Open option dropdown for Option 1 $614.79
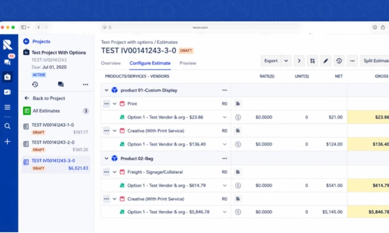389x233 pixels. [225, 185]
